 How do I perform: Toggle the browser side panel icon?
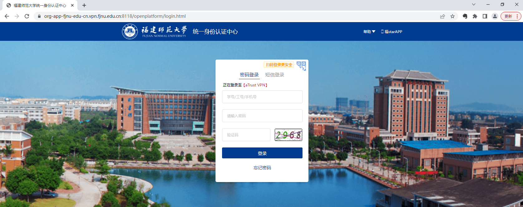[x=485, y=16]
